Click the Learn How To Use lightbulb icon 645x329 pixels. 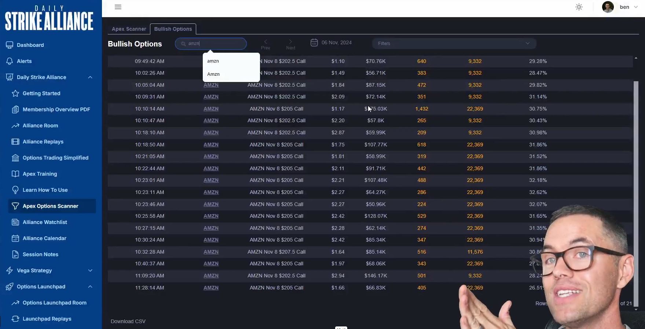click(15, 190)
